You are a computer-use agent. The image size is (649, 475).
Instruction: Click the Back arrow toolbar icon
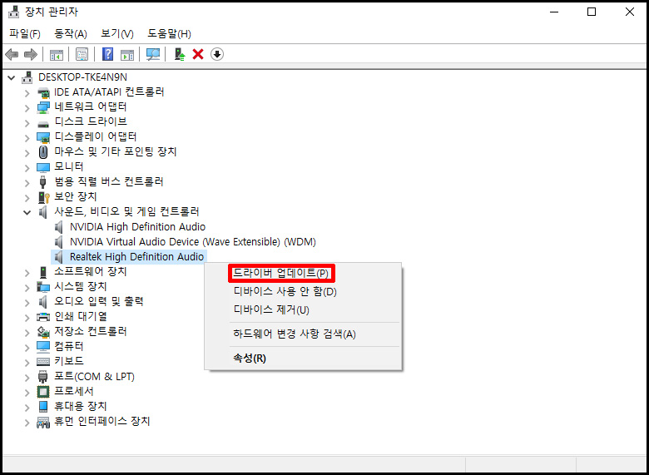point(12,54)
